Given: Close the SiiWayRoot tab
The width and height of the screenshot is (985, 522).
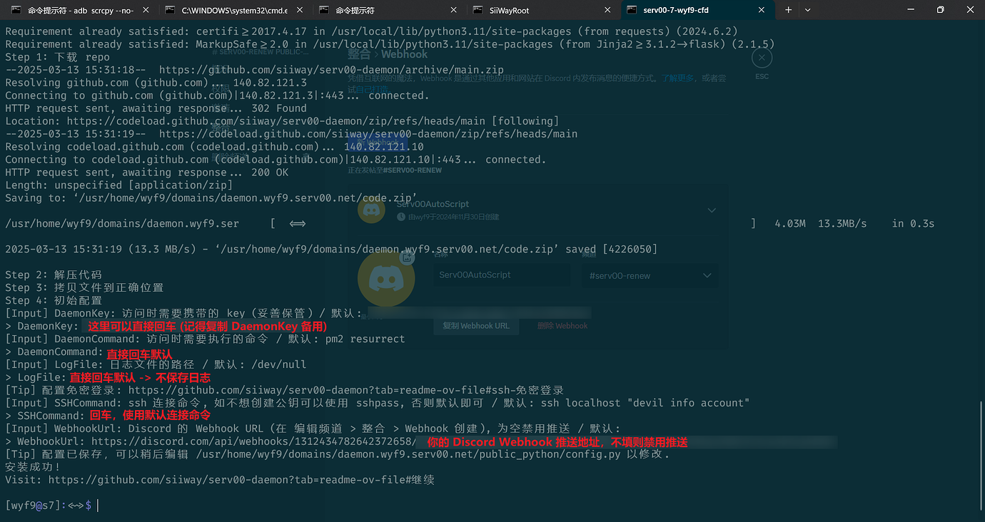Looking at the screenshot, I should 607,10.
